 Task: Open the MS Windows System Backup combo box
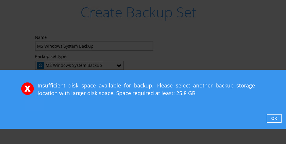tap(79, 65)
